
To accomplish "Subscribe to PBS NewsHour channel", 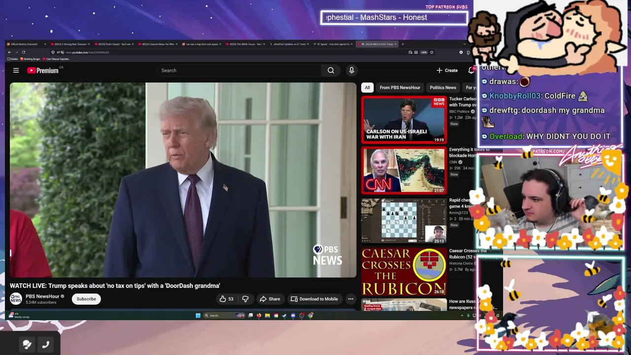I will [86, 299].
